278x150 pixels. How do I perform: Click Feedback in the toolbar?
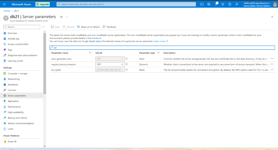click(109, 27)
